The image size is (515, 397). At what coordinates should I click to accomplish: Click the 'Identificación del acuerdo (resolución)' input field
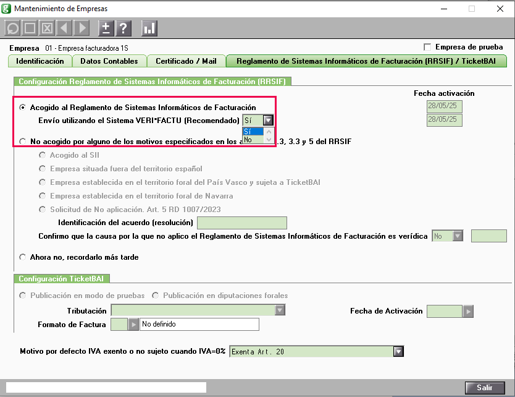(241, 223)
